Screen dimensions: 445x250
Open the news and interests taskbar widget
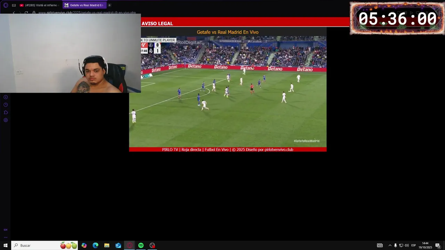tap(380, 245)
